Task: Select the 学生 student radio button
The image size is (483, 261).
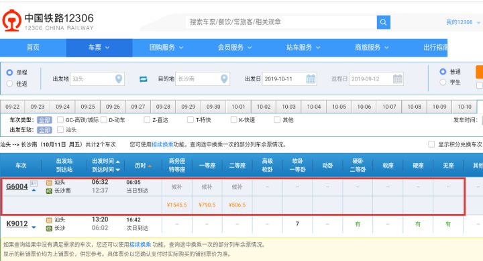Action: pos(443,83)
